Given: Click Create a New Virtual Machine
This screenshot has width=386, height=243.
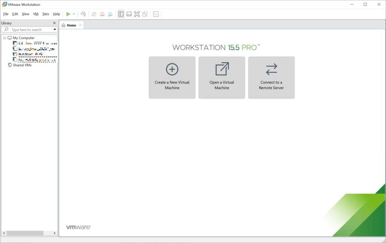Looking at the screenshot, I should click(x=172, y=78).
